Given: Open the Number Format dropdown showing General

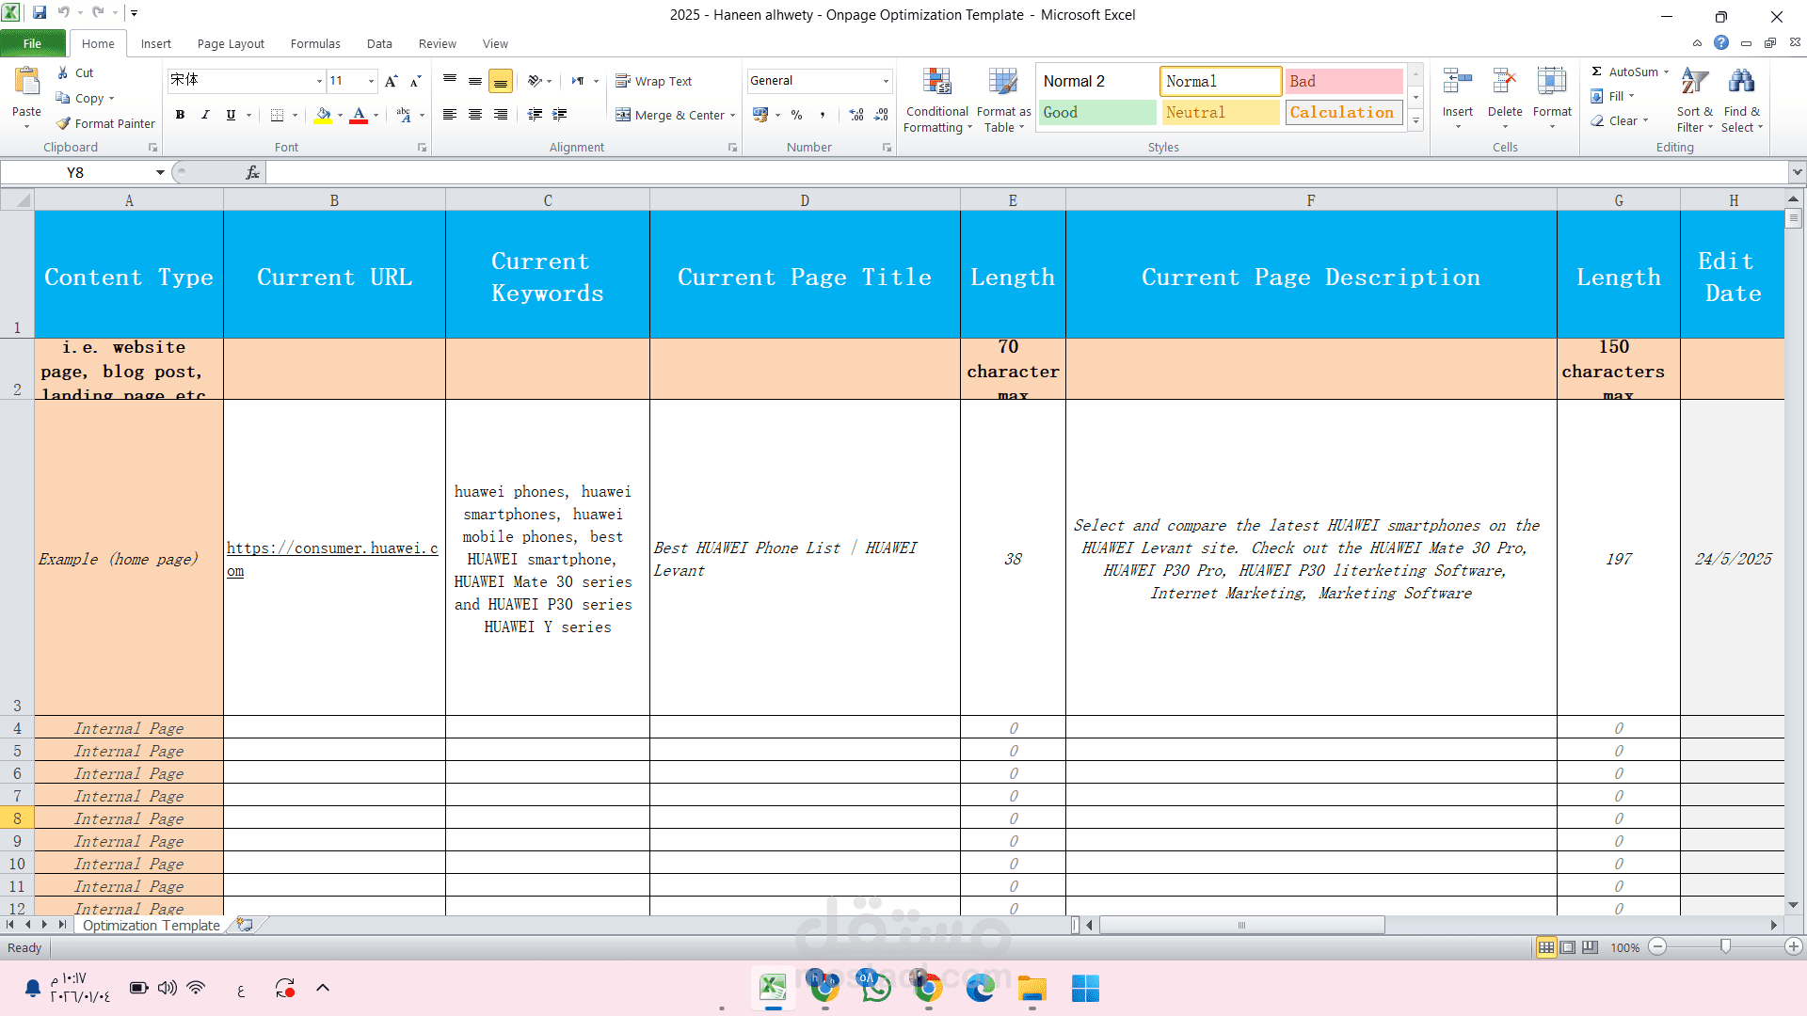Looking at the screenshot, I should [x=886, y=81].
